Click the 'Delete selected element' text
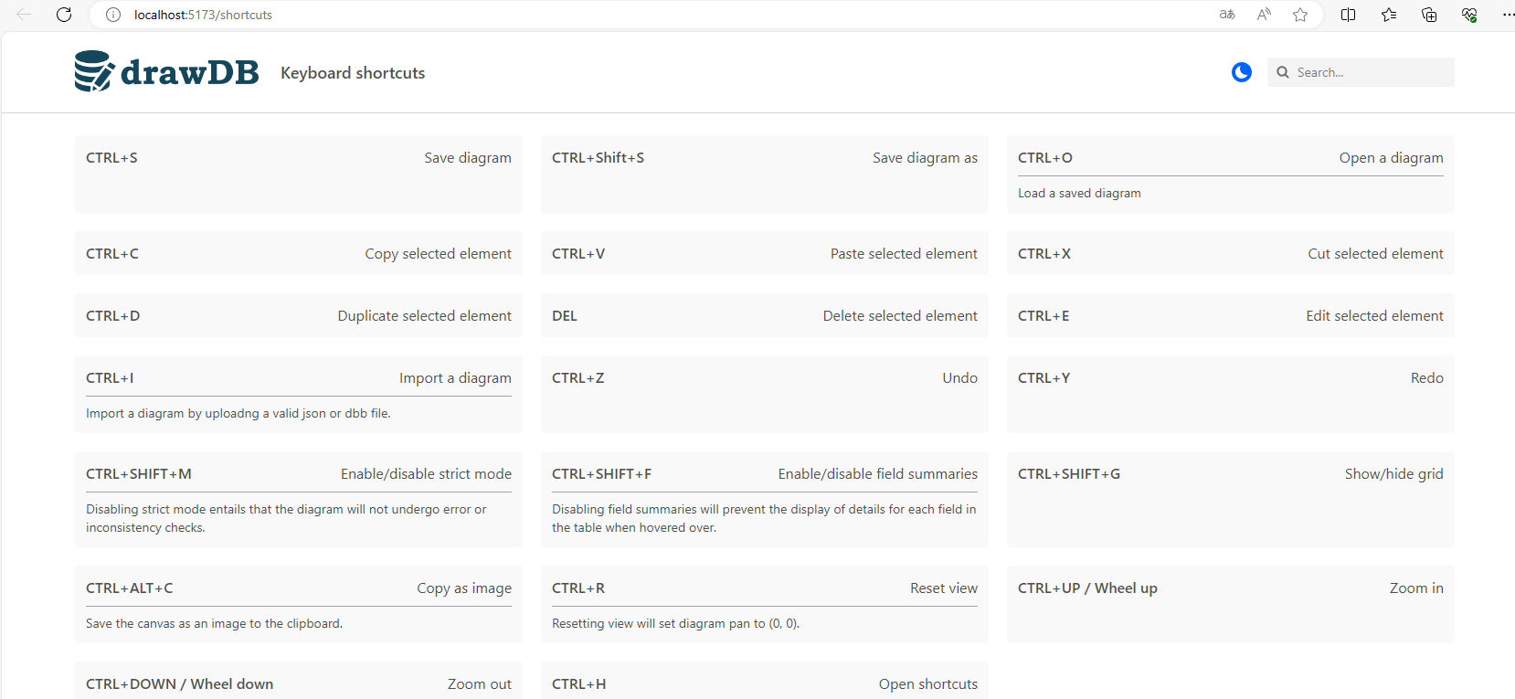 [x=900, y=316]
